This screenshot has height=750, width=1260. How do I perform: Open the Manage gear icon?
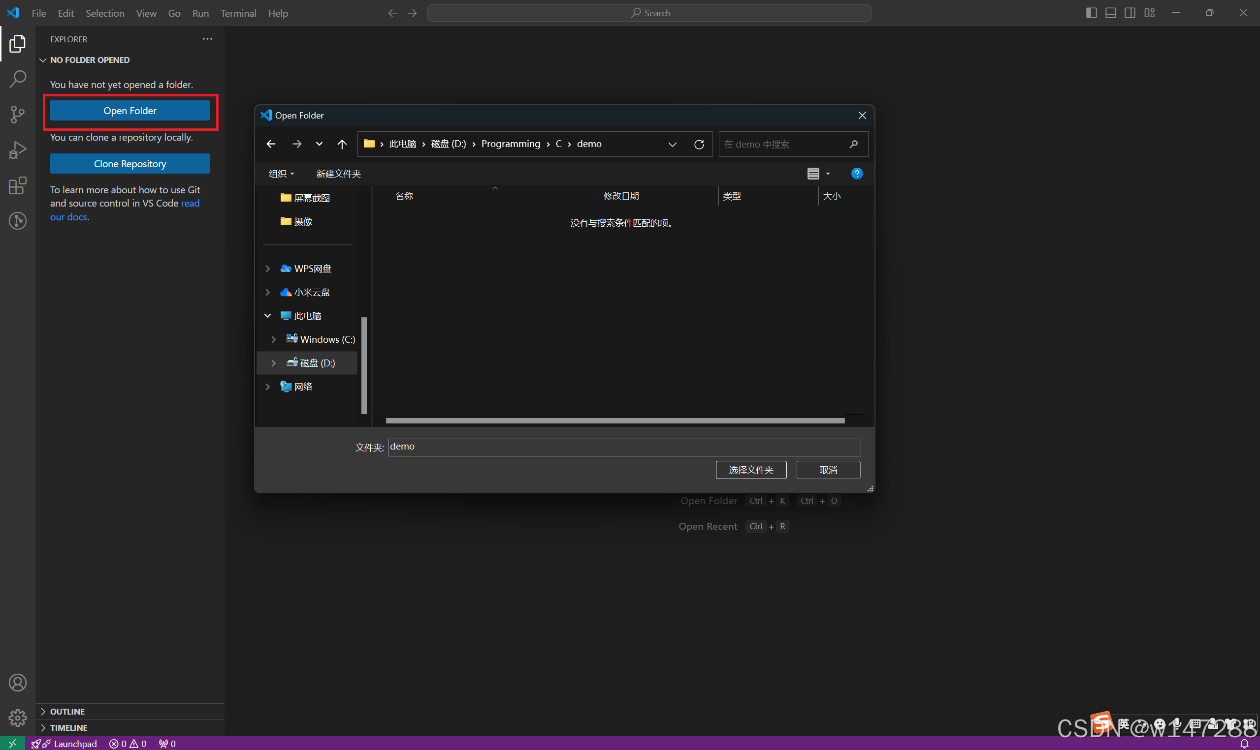pos(18,718)
